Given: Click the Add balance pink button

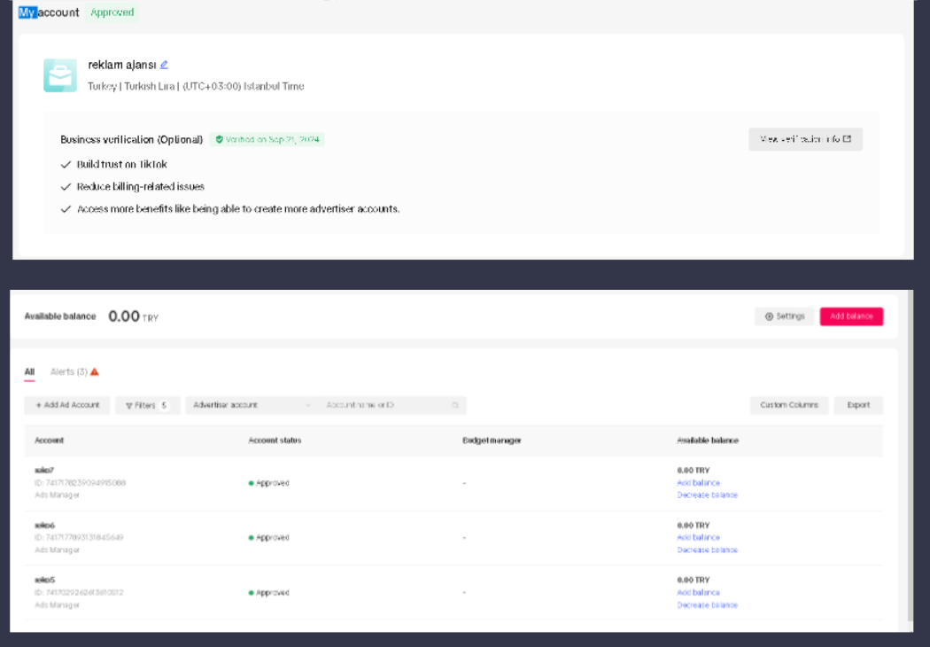Looking at the screenshot, I should tap(851, 316).
